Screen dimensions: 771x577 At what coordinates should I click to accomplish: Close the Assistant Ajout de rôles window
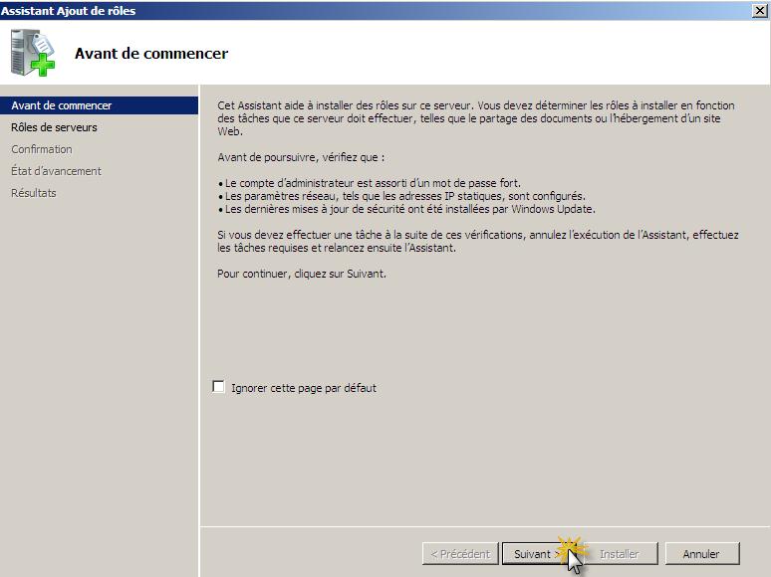point(760,10)
